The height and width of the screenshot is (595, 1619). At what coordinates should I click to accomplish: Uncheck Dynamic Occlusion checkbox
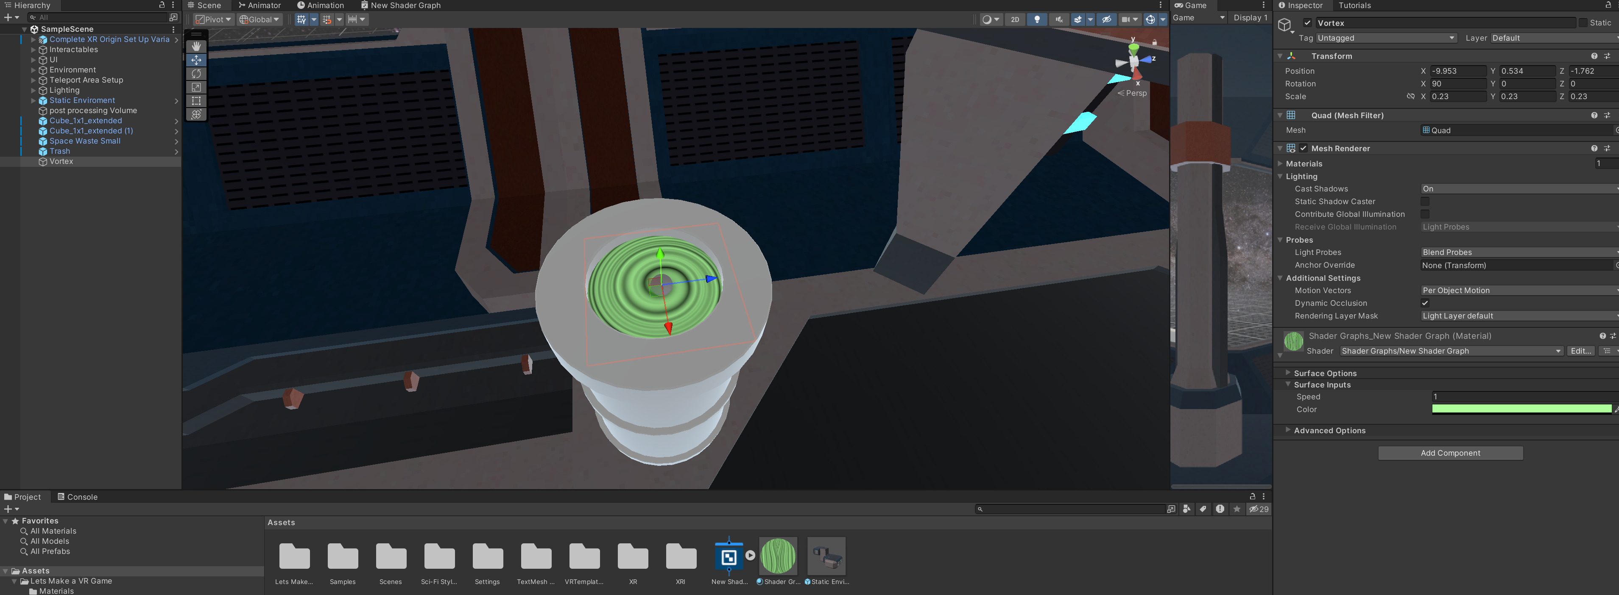coord(1425,303)
